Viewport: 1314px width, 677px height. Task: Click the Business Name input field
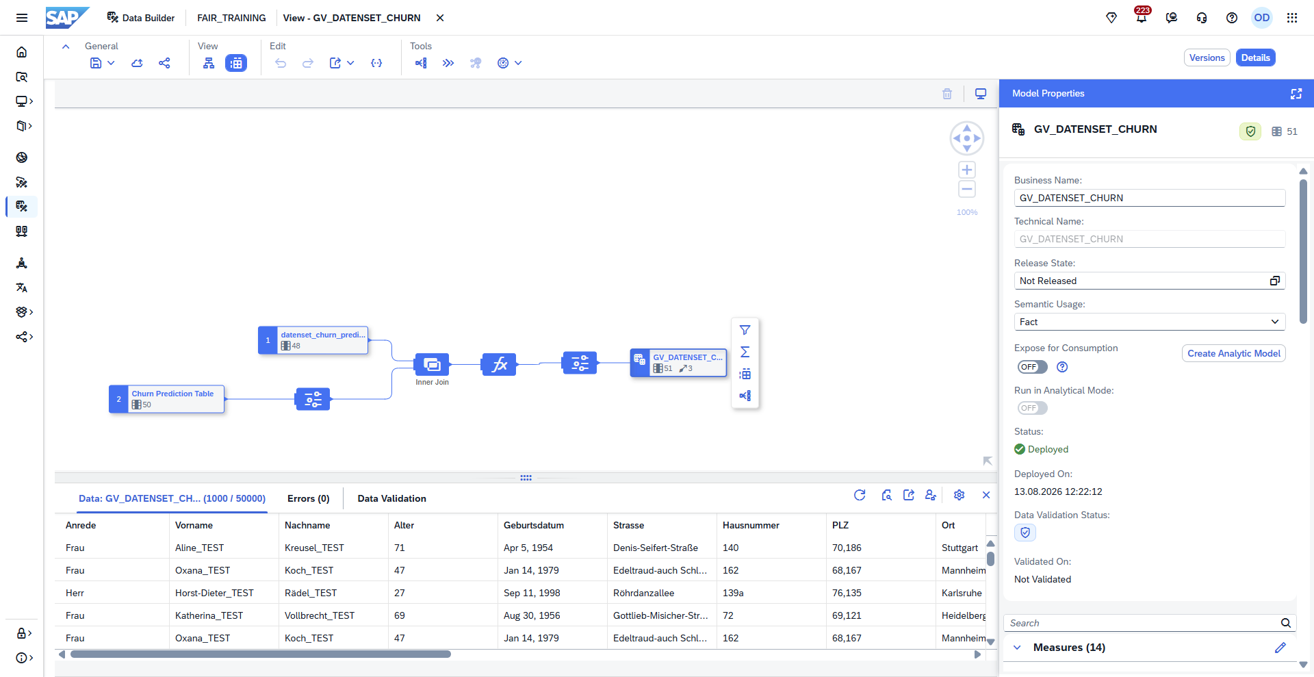tap(1150, 198)
